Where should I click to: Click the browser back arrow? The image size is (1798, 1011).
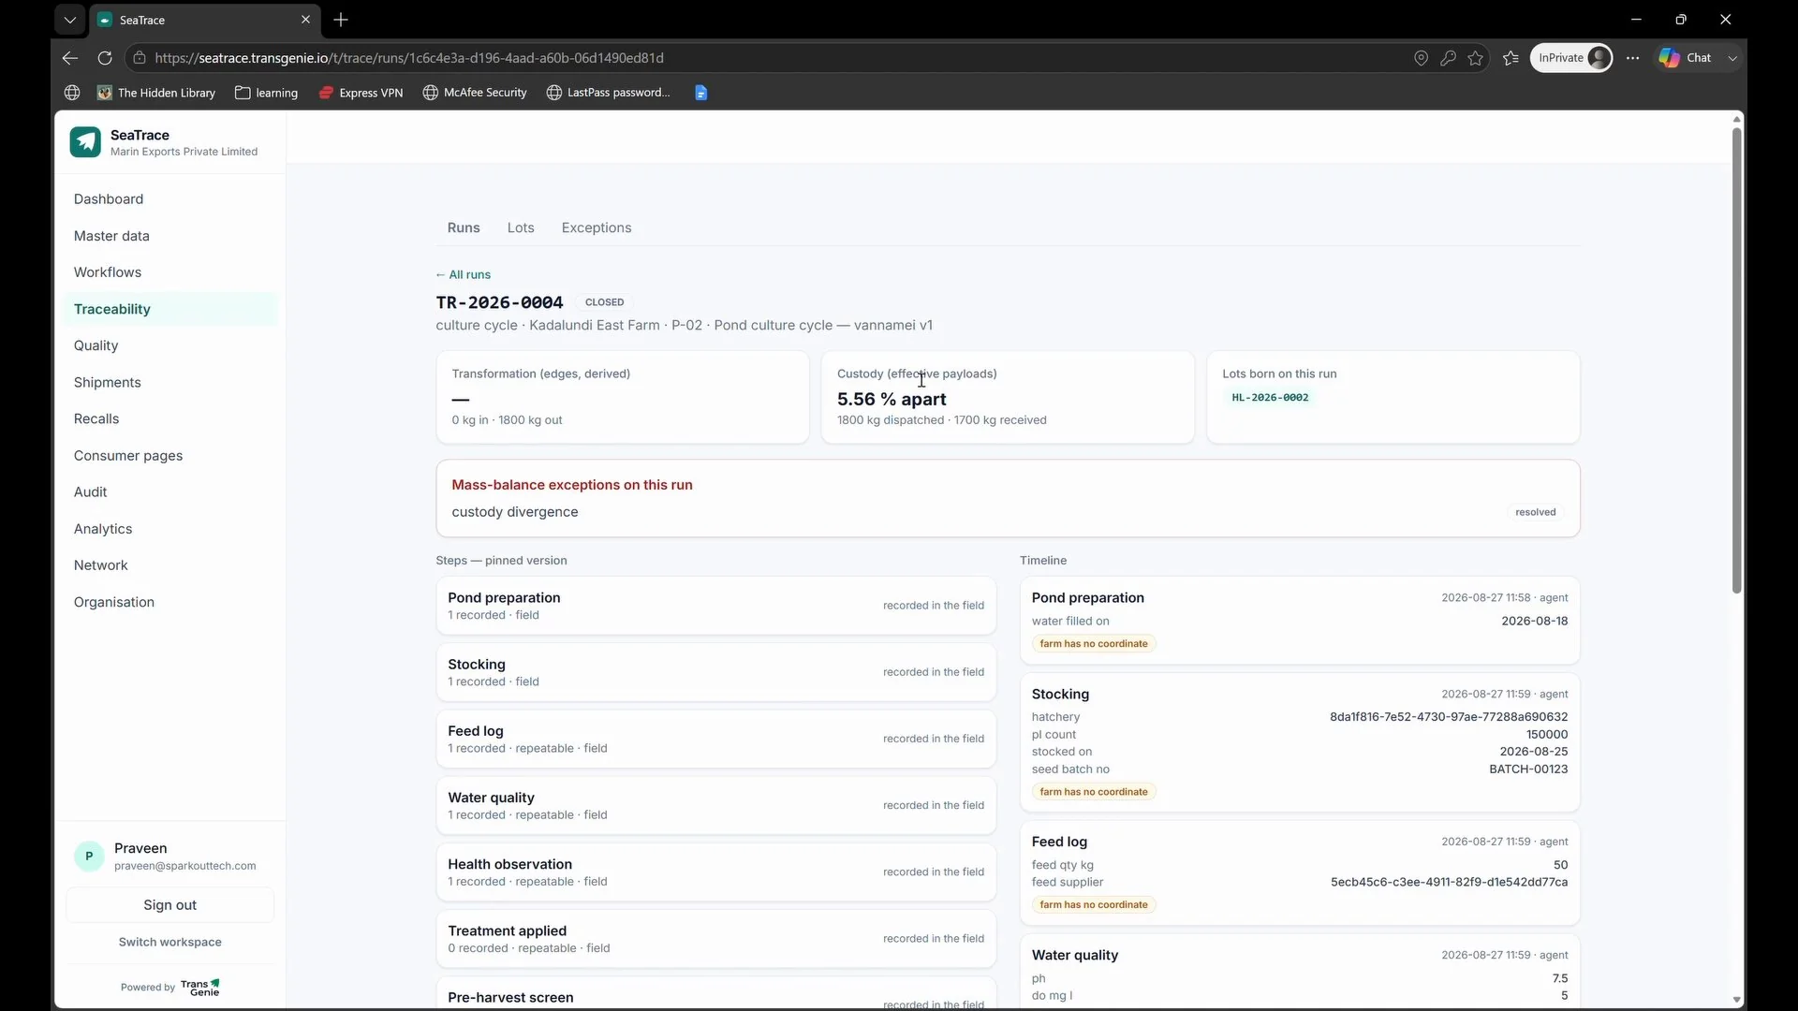click(x=70, y=58)
